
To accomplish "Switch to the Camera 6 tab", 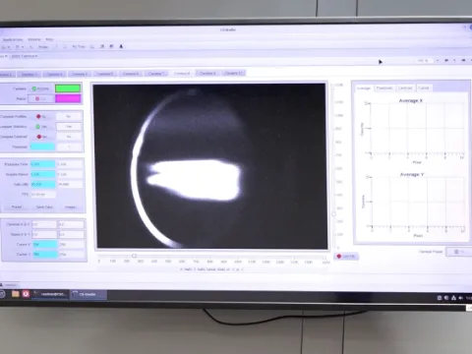I will click(x=131, y=74).
